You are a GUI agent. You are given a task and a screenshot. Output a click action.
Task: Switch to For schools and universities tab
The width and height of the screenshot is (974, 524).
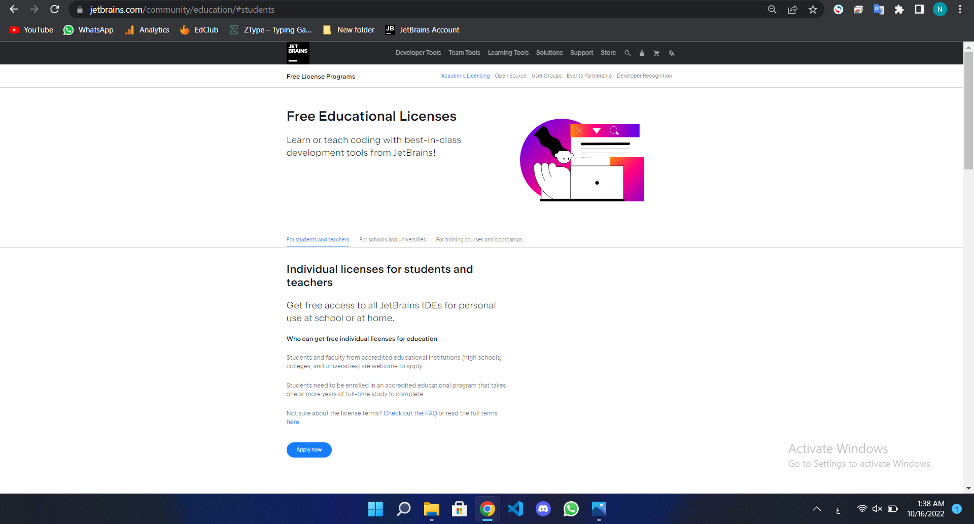click(x=392, y=239)
